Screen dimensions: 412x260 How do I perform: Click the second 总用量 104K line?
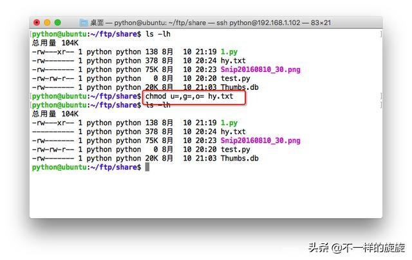coord(55,114)
